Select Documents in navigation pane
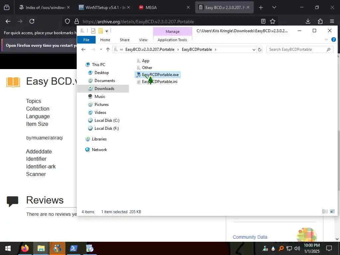Screen dimensions: 340x255 pos(102,81)
